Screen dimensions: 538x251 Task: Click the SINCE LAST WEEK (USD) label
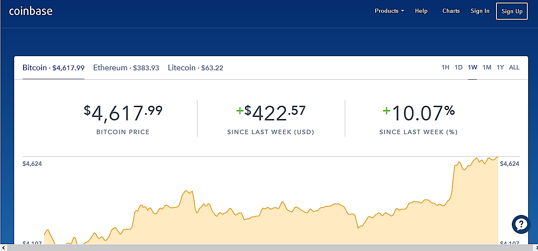[x=271, y=132]
